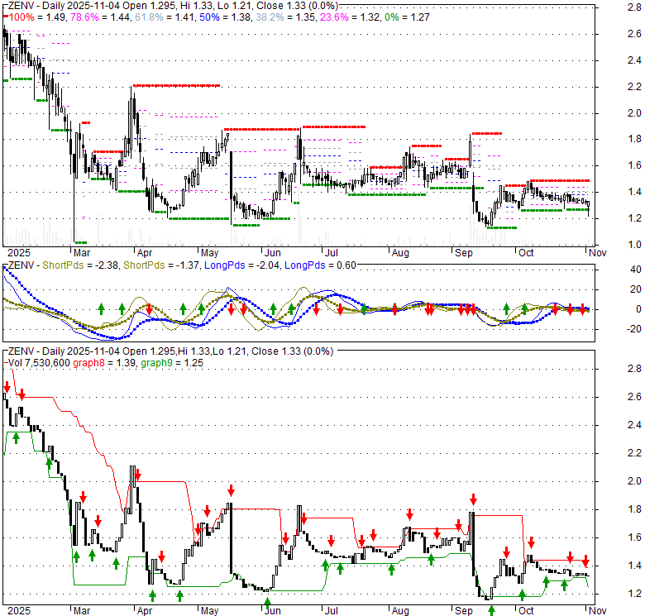The image size is (645, 616).
Task: Click the 'Vol 7,530,600' volume readout
Action: coord(39,363)
